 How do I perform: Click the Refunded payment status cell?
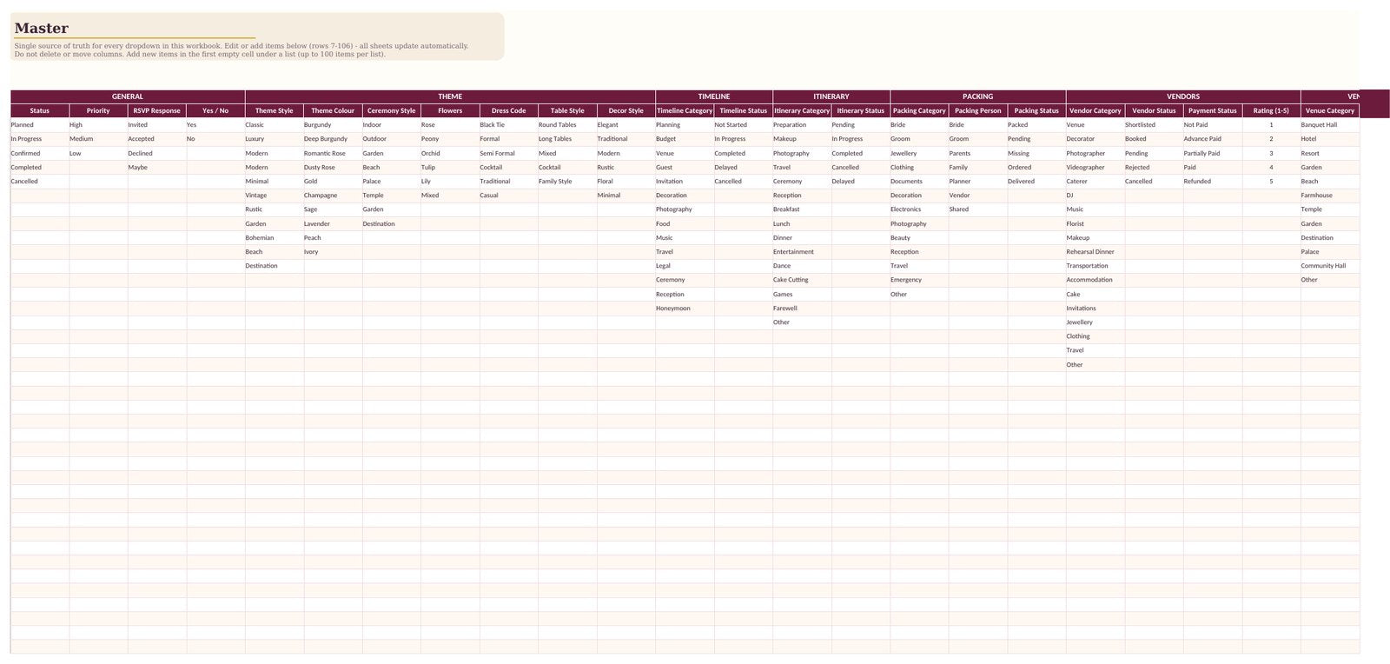coord(1212,182)
